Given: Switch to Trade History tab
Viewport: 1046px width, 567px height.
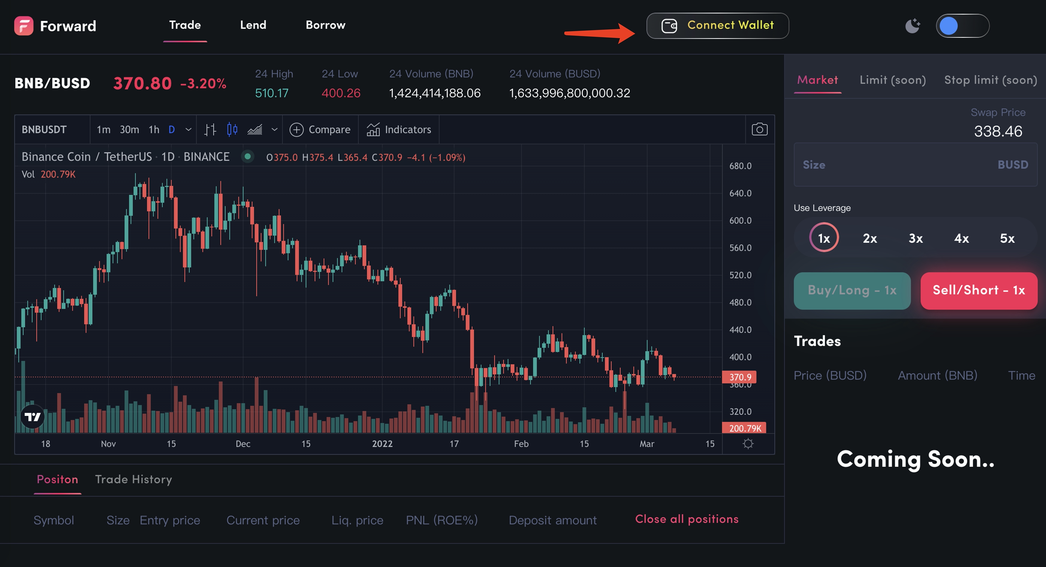Looking at the screenshot, I should [x=133, y=479].
